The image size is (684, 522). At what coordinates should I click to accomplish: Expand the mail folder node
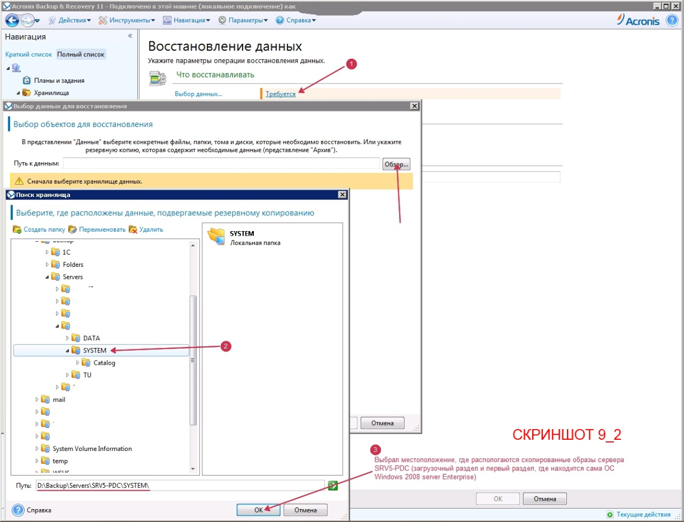tap(38, 400)
